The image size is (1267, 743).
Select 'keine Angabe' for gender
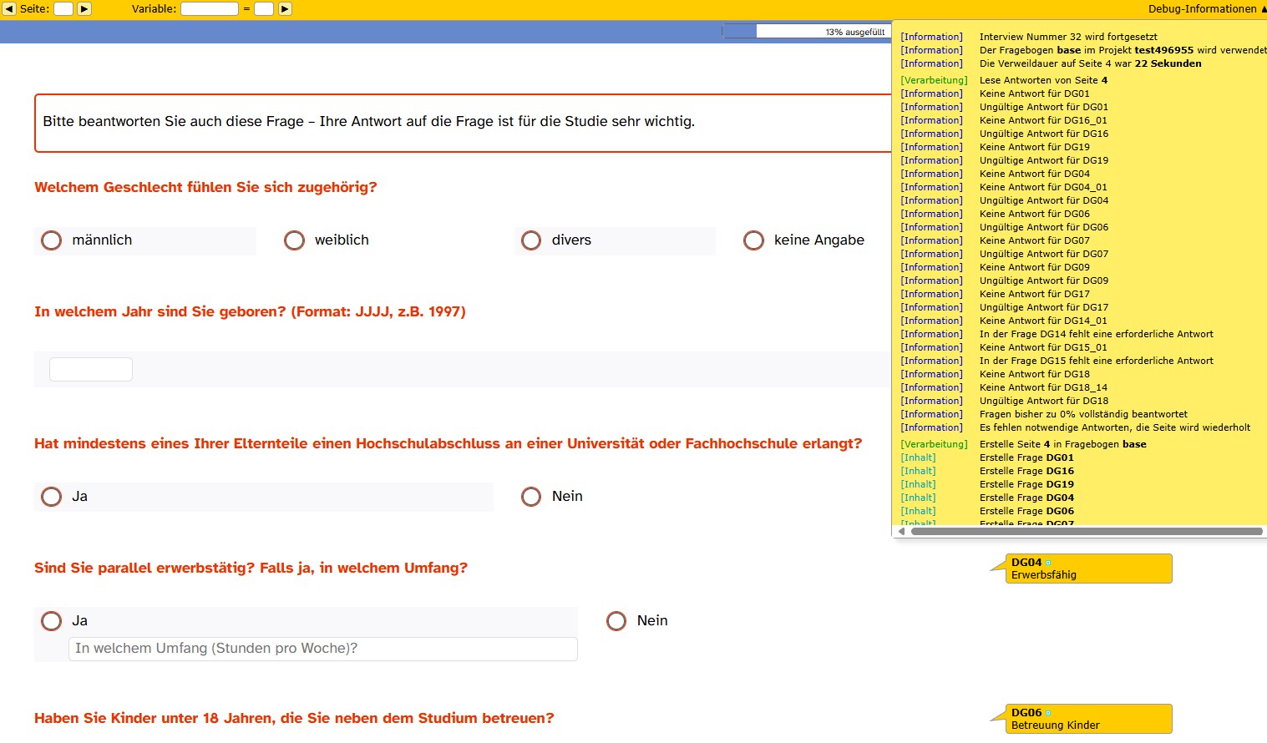tap(753, 240)
